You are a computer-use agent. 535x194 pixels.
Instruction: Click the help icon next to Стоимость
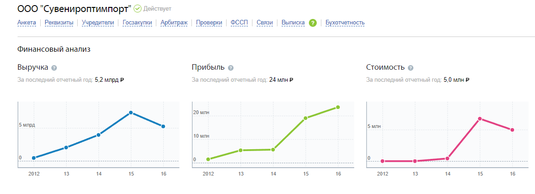(x=410, y=68)
